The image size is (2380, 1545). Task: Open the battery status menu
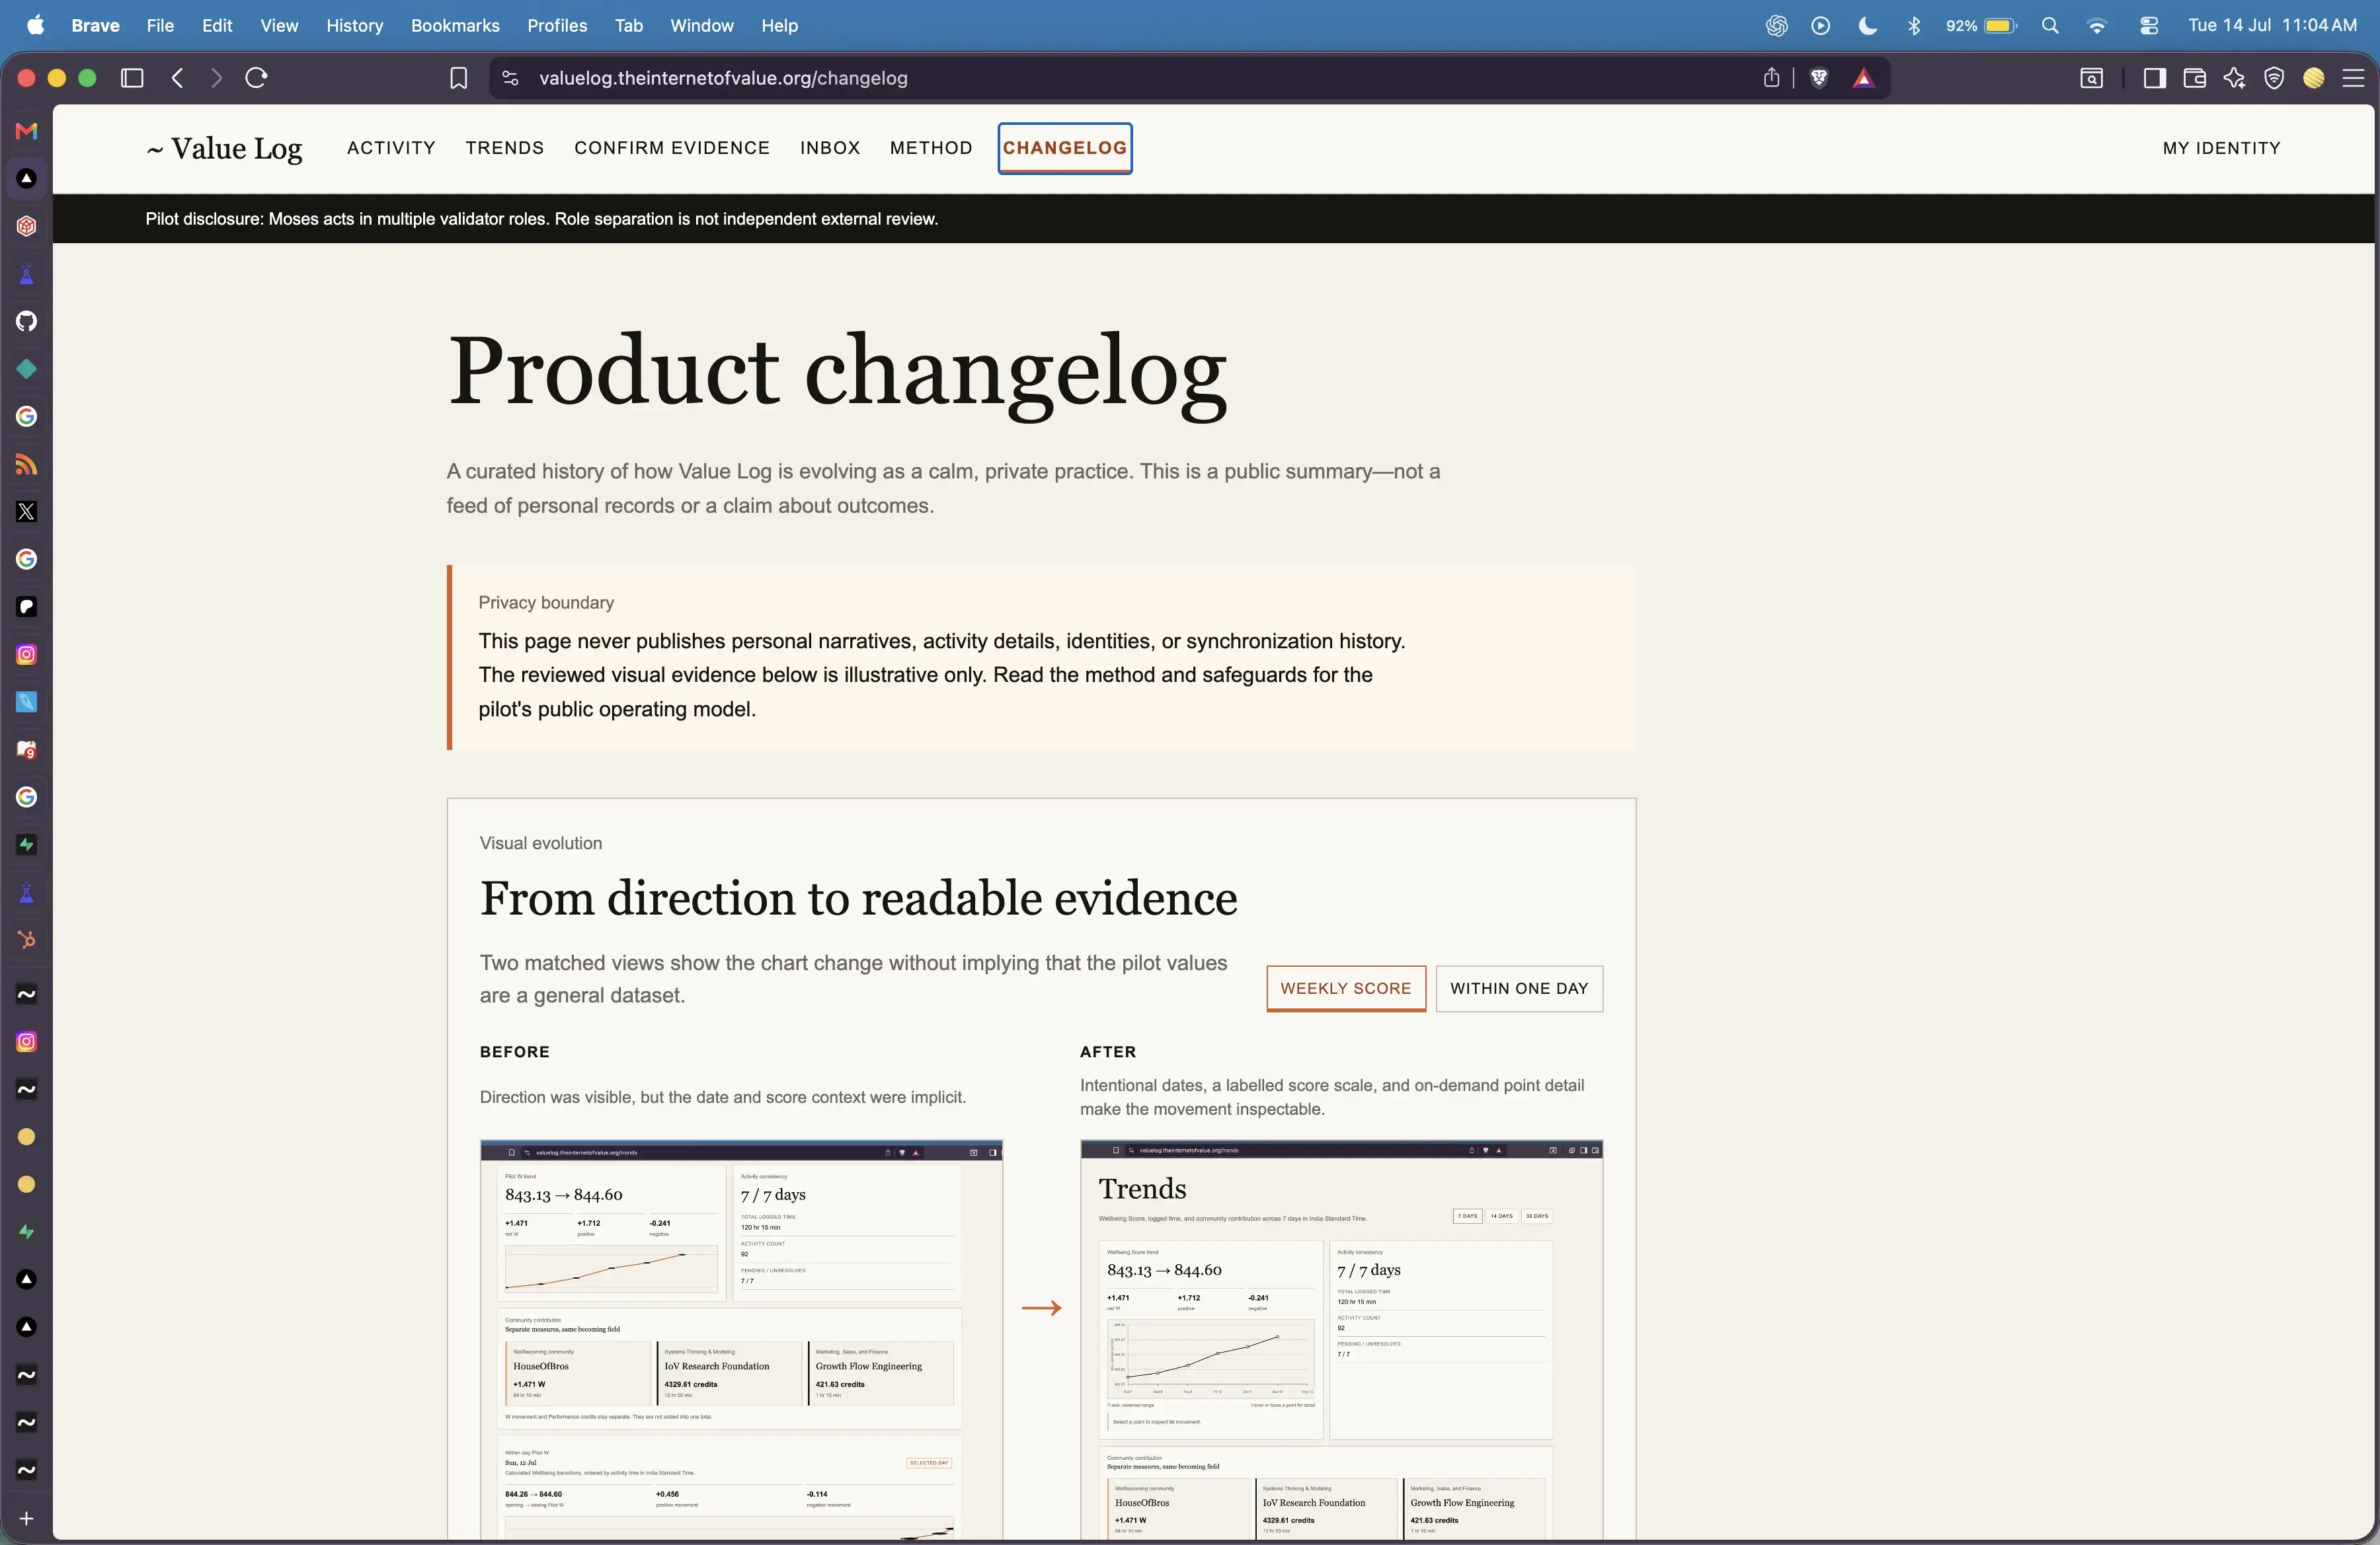click(x=1981, y=26)
